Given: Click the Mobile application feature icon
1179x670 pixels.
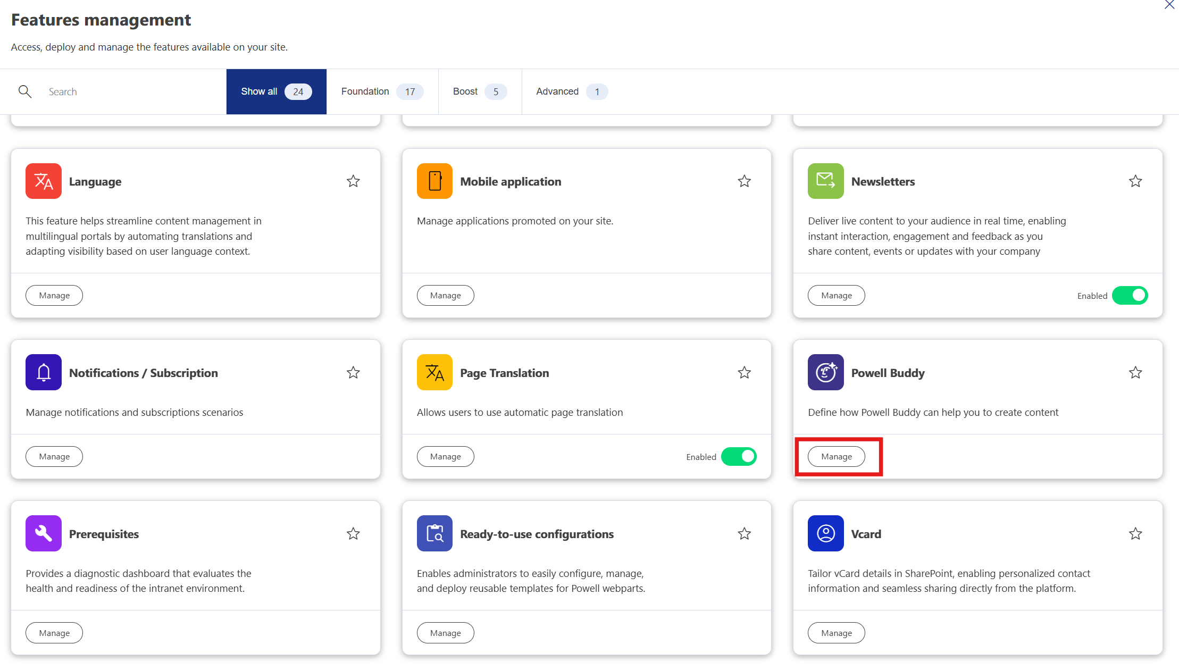Looking at the screenshot, I should pos(434,181).
